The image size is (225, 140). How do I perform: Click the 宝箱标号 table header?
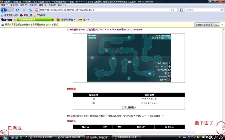point(94,95)
